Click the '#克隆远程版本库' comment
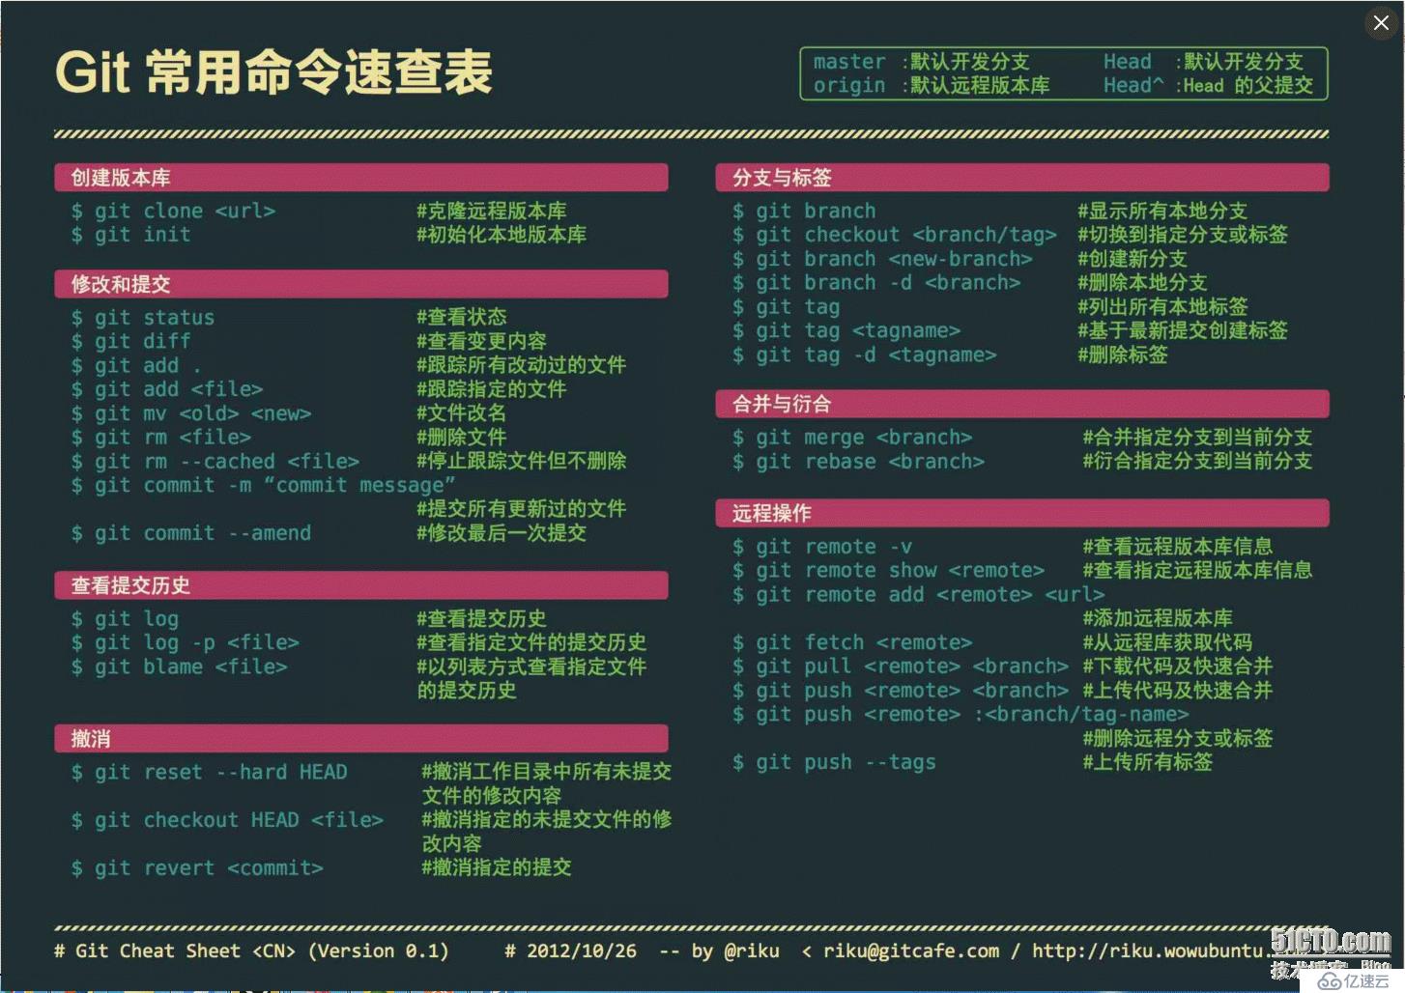1405x993 pixels. 492,211
